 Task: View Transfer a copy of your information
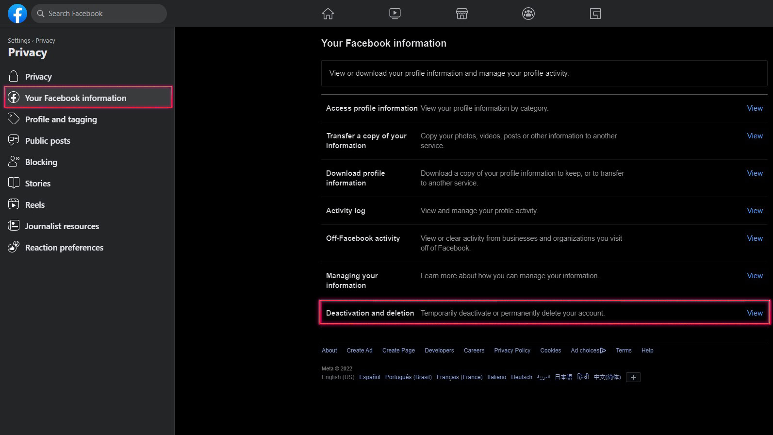pos(755,136)
